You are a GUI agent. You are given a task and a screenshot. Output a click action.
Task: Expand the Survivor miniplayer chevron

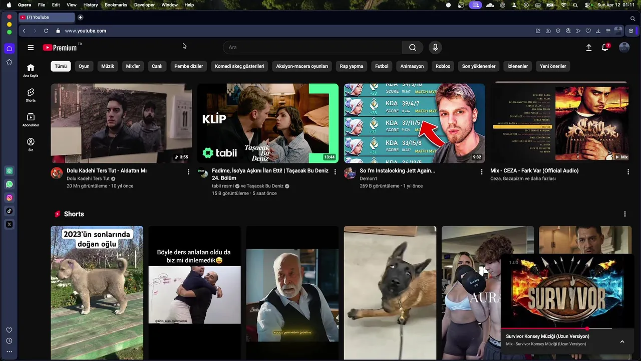coord(622,341)
